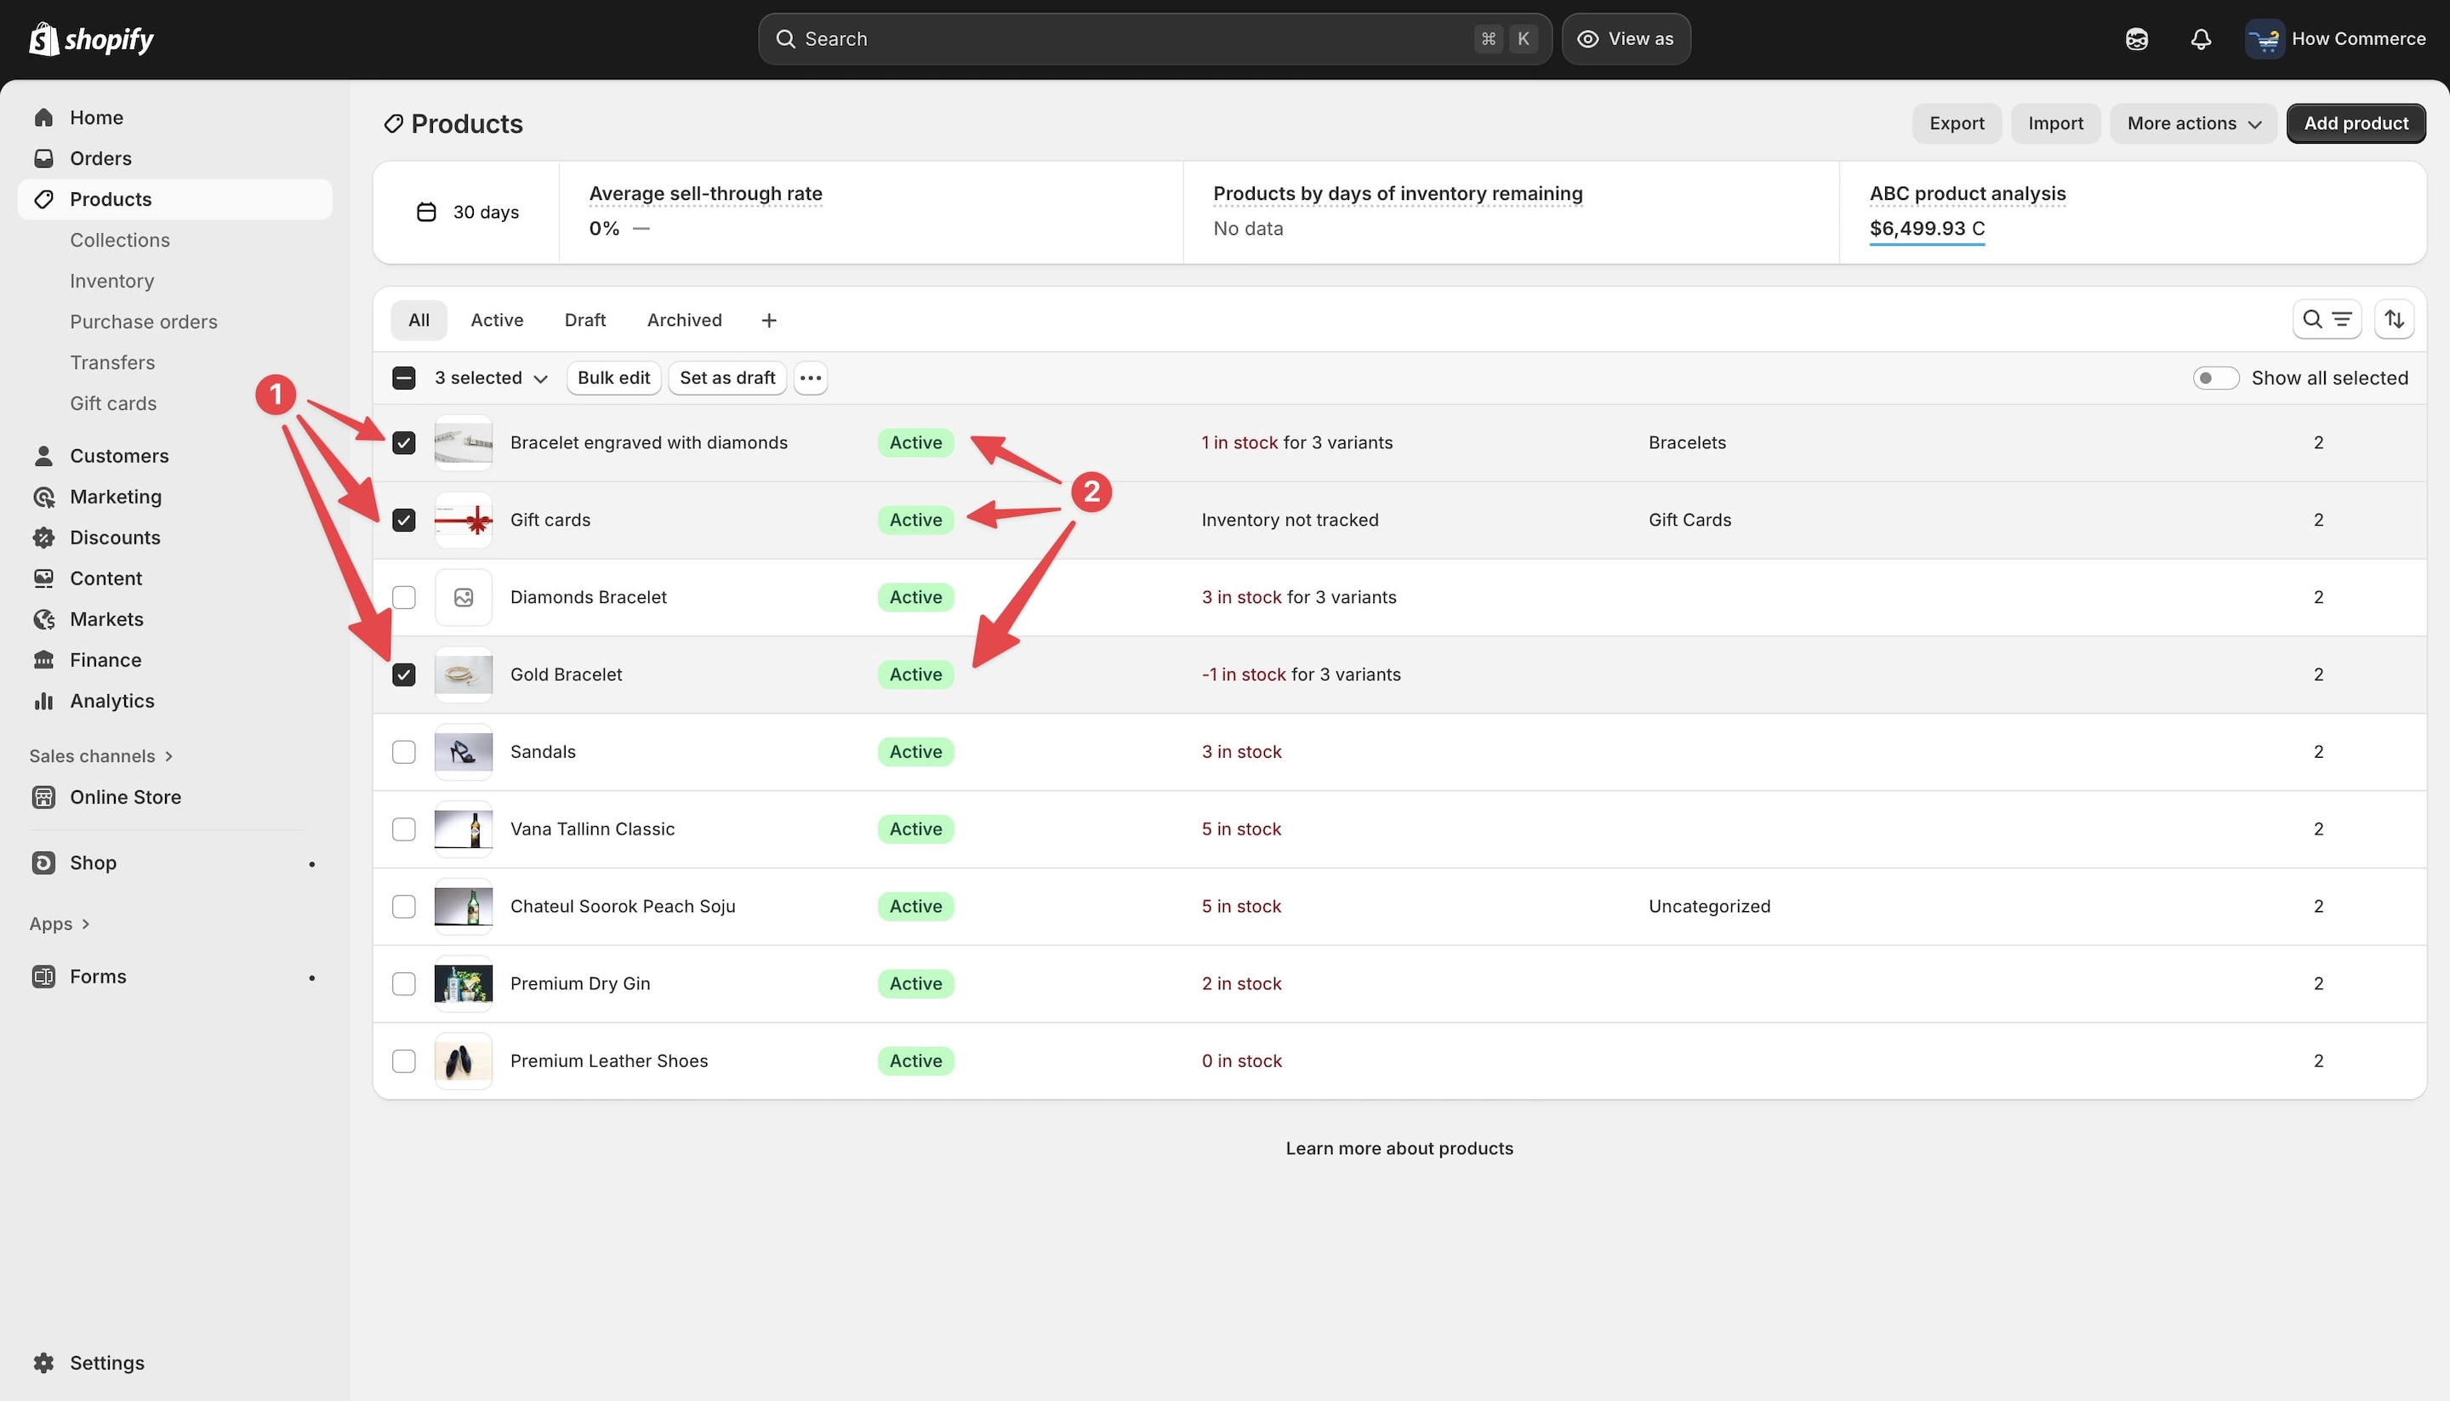Click the Bulk edit button
Screen dimensions: 2450x1401
tap(613, 379)
